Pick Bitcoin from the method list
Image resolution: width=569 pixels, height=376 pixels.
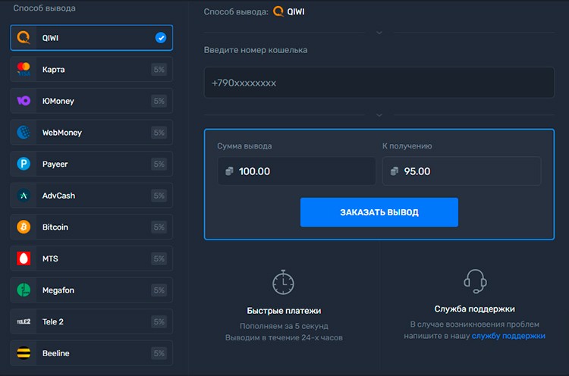click(x=92, y=227)
